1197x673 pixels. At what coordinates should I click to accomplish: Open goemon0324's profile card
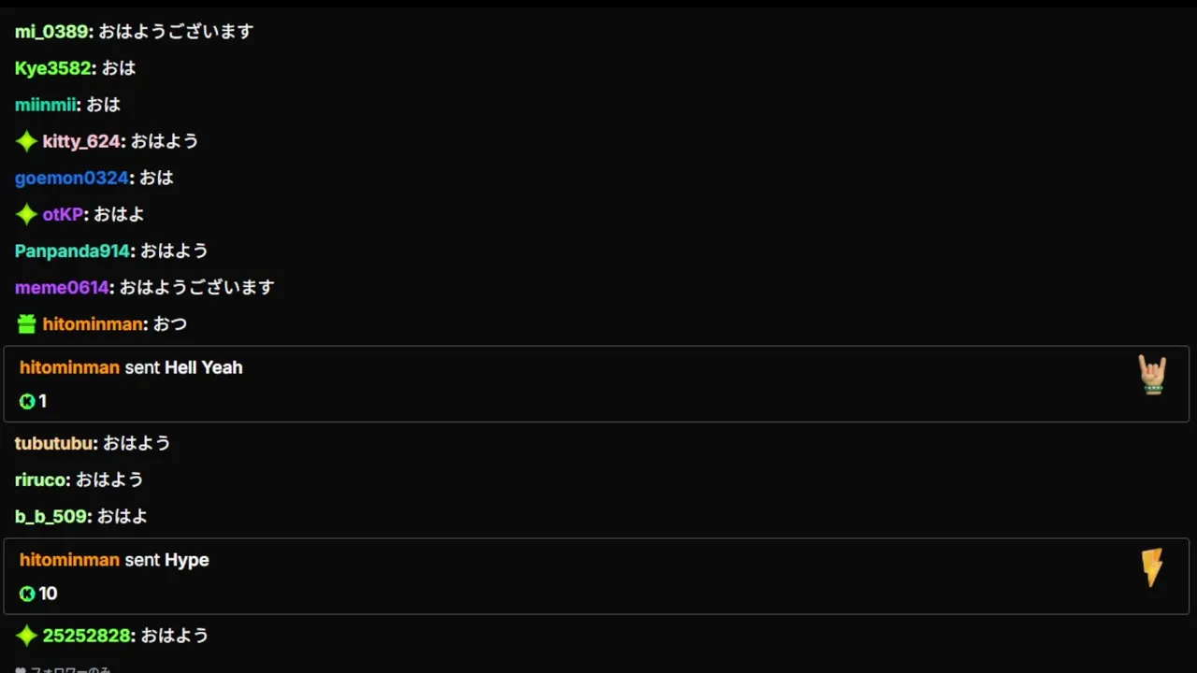coord(71,178)
